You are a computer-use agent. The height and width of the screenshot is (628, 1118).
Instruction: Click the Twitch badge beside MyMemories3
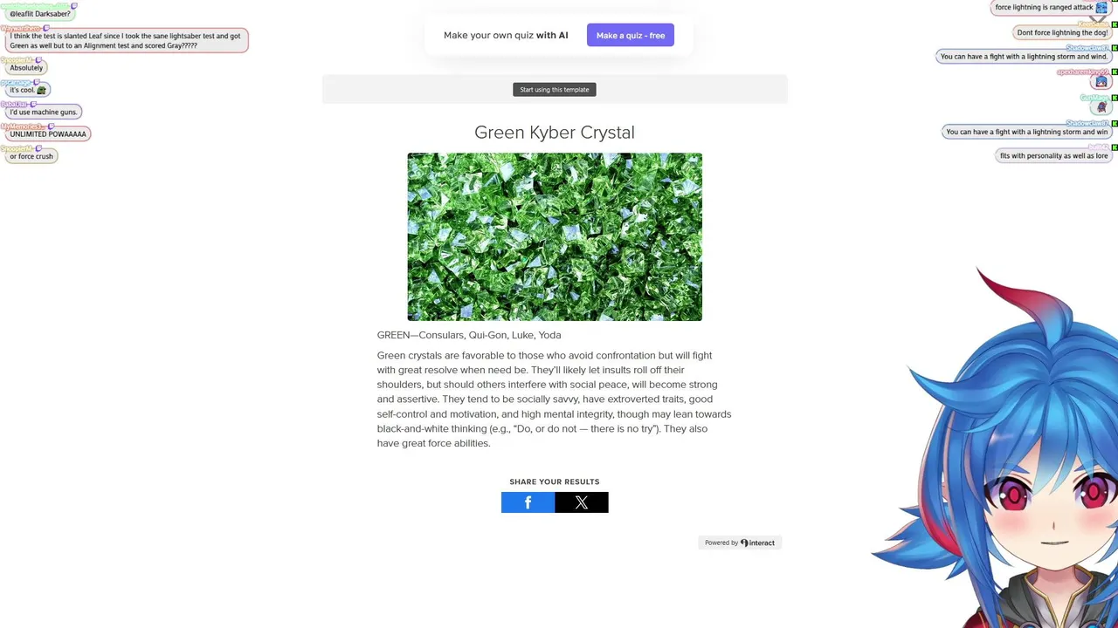(x=52, y=126)
